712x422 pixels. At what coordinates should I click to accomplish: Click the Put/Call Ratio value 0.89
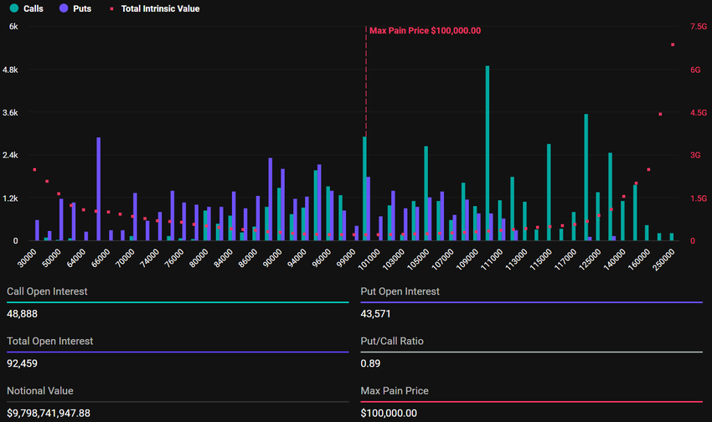pyautogui.click(x=369, y=363)
